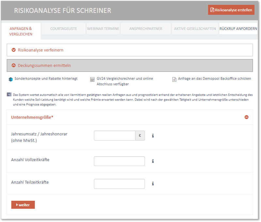Screen dimensions: 261x222
Task: Click the Risikoanalyse erstellen button
Action: coord(231,10)
